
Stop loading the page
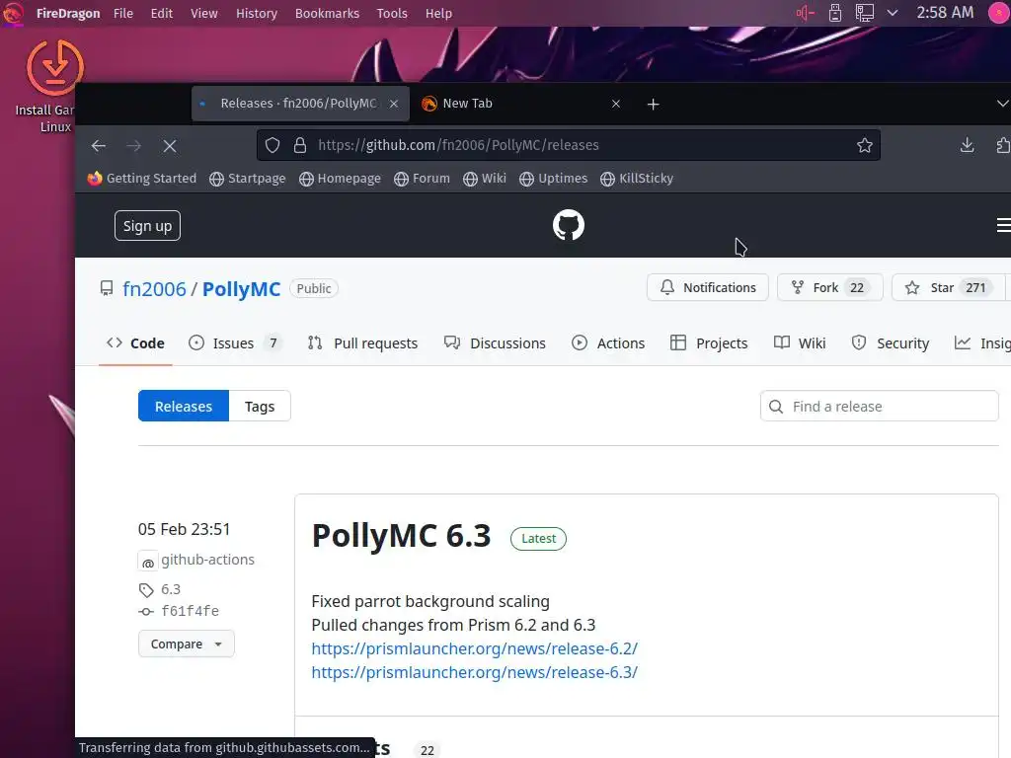coord(170,146)
